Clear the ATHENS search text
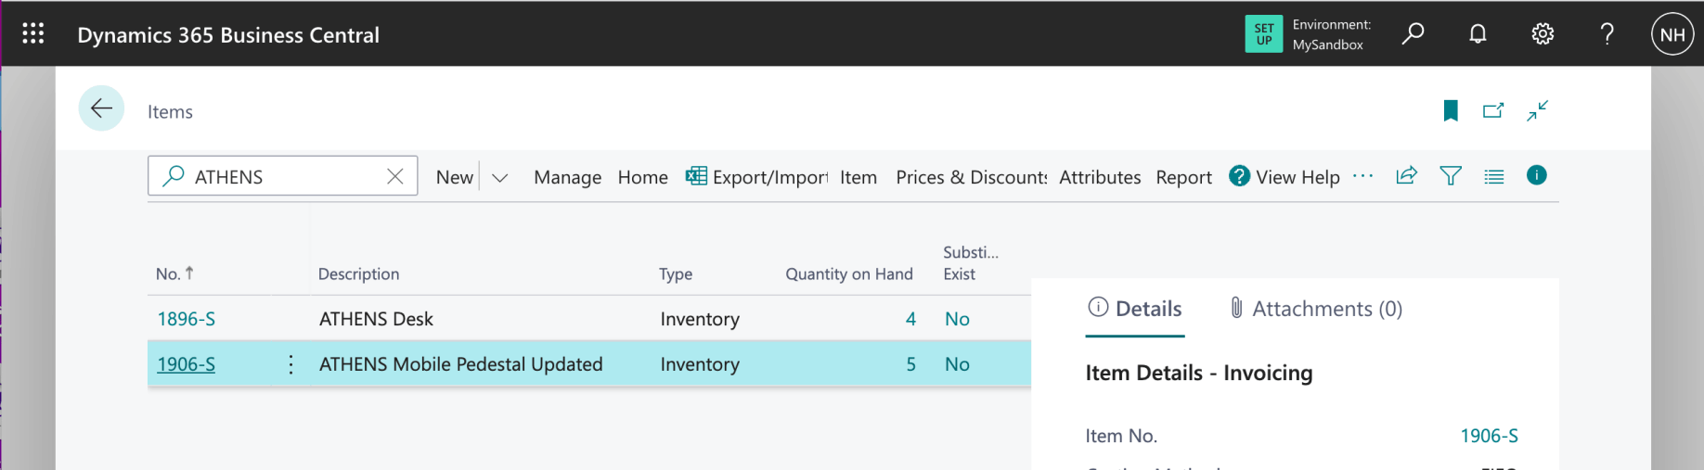Image resolution: width=1704 pixels, height=470 pixels. click(x=395, y=176)
